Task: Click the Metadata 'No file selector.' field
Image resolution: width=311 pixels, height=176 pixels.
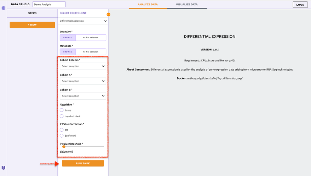Action: (91, 52)
